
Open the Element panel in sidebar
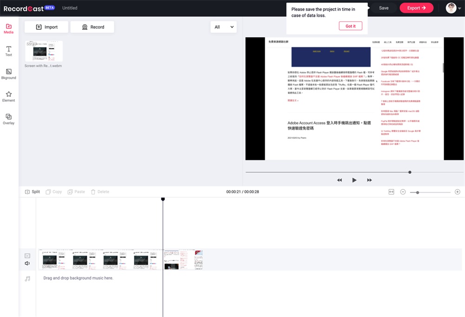coord(8,96)
